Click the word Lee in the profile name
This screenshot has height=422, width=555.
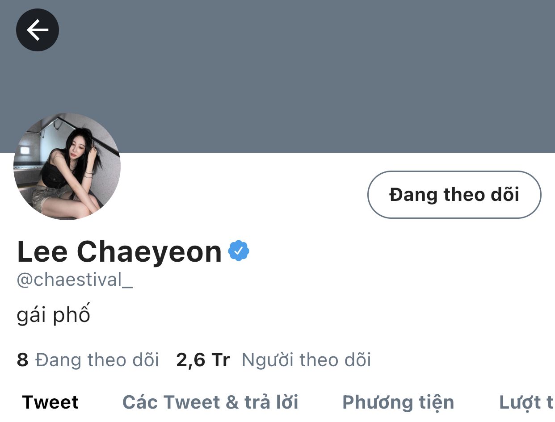pos(42,251)
